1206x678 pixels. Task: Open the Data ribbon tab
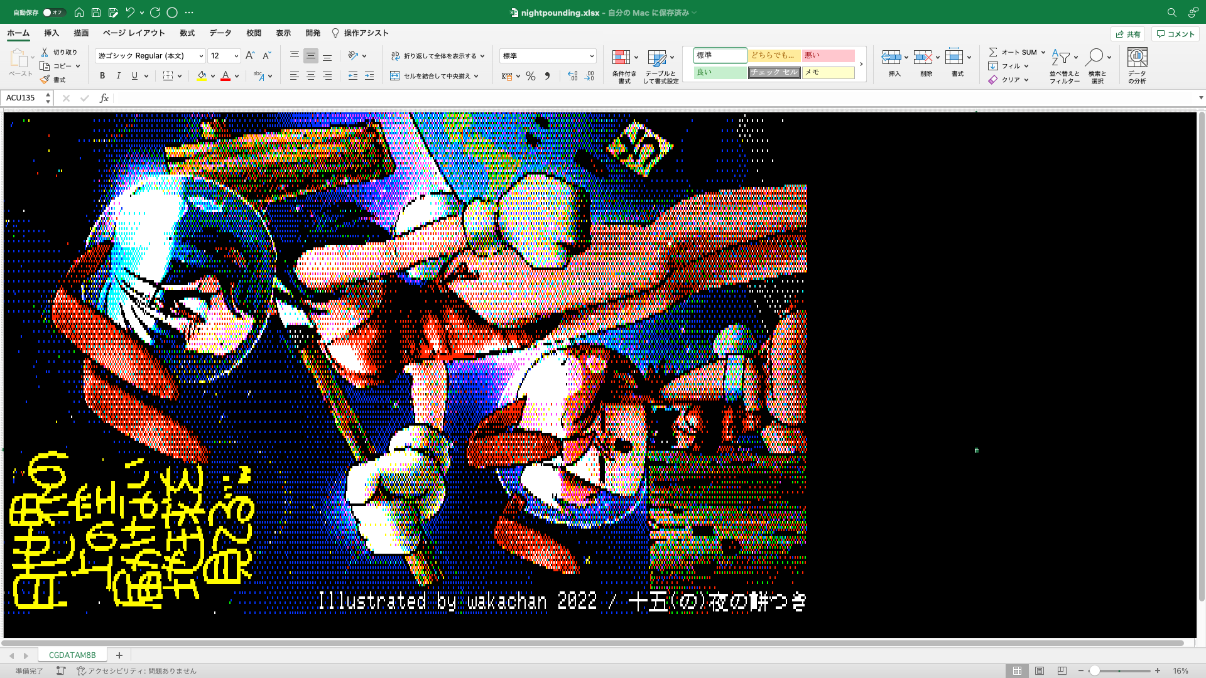220,33
